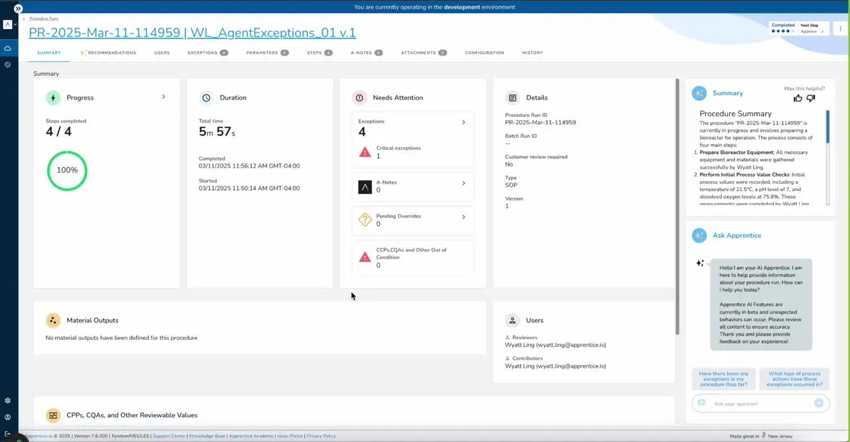Give thumbs up to the summary
This screenshot has height=442, width=850.
798,98
